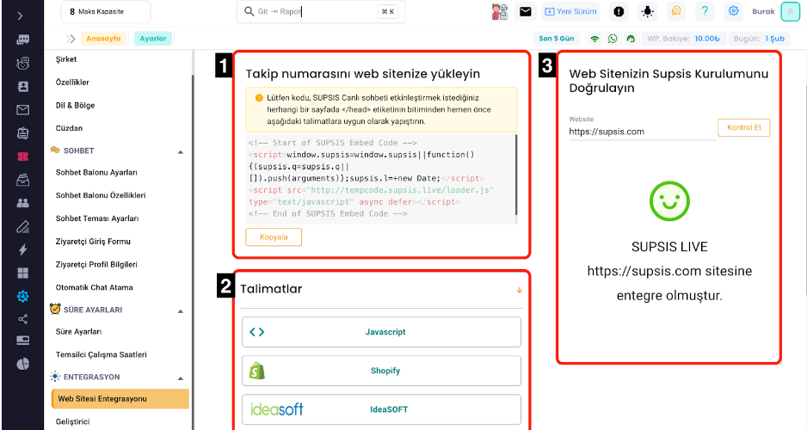Click the agent and bot avatar icon
The width and height of the screenshot is (807, 430).
tap(499, 11)
